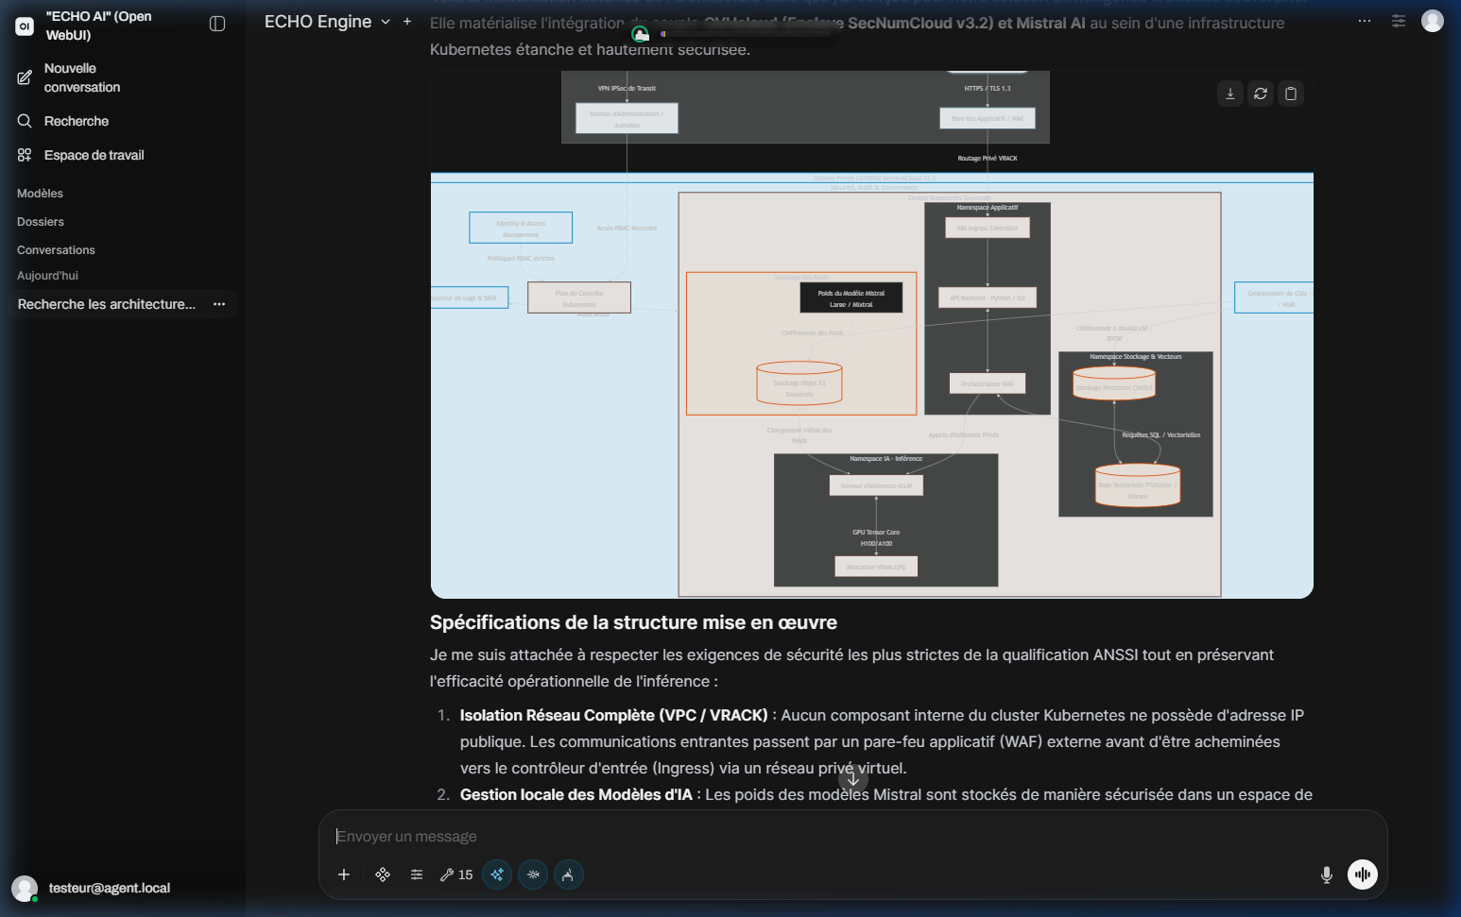Image resolution: width=1461 pixels, height=917 pixels.
Task: Toggle the second round feature pill
Action: [x=533, y=875]
